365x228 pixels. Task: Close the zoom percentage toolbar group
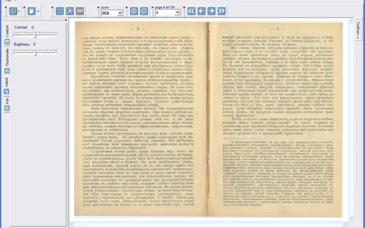coord(98,8)
